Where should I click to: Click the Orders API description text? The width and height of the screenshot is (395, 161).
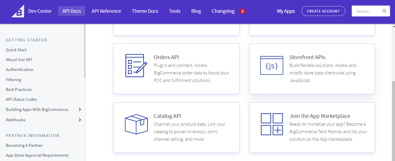pyautogui.click(x=192, y=73)
